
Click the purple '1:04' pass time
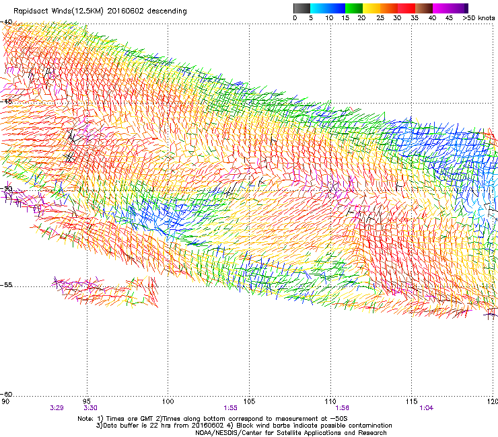(x=426, y=408)
